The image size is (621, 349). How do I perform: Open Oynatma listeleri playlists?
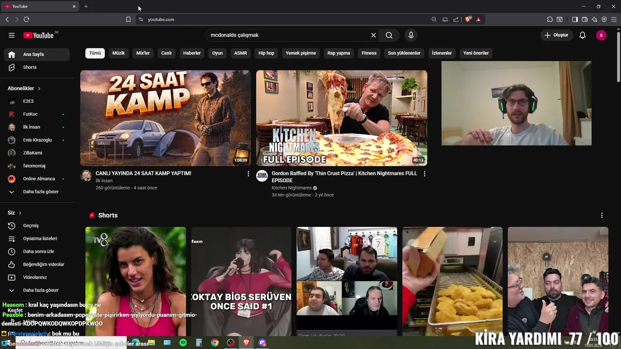[37, 238]
